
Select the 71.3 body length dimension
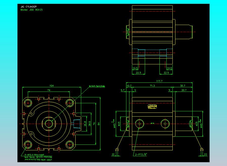click(x=152, y=86)
